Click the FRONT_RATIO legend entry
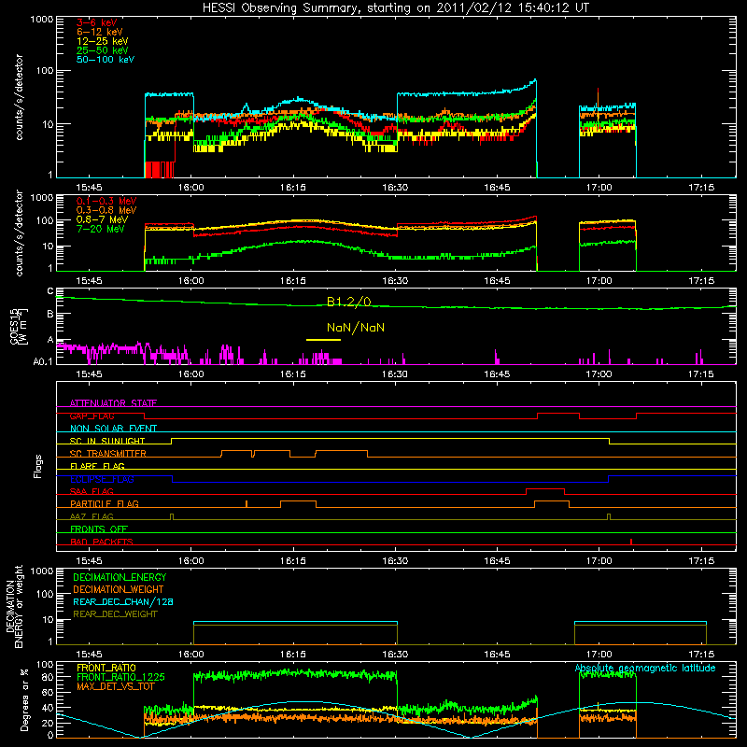This screenshot has width=747, height=747. click(x=106, y=668)
